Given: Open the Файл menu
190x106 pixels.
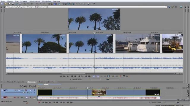Looking at the screenshot, I should pyautogui.click(x=3, y=1).
